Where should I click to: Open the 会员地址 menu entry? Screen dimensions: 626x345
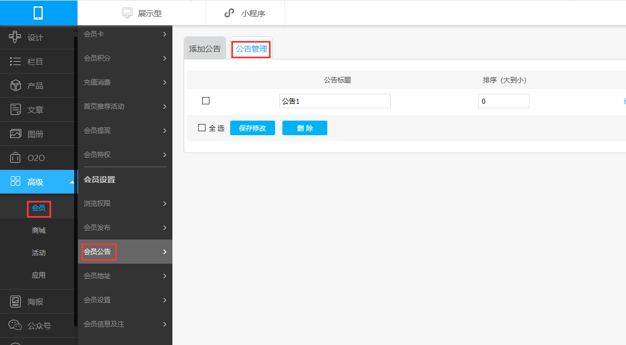125,276
